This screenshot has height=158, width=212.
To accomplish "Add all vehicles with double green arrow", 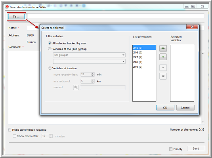I will 163,48.
